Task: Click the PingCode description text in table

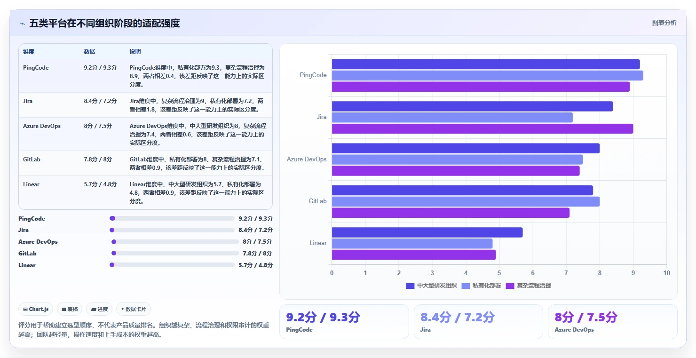Action: click(198, 76)
